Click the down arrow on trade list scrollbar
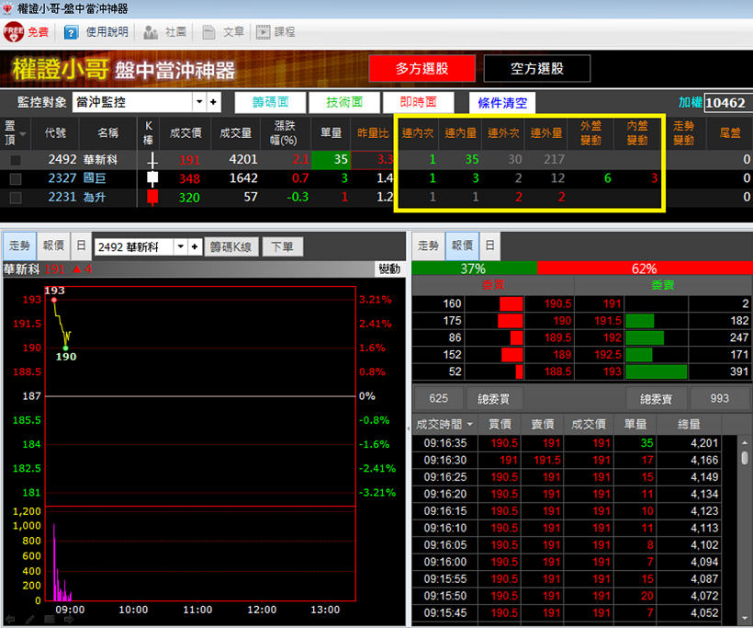753x628 pixels. pyautogui.click(x=745, y=617)
